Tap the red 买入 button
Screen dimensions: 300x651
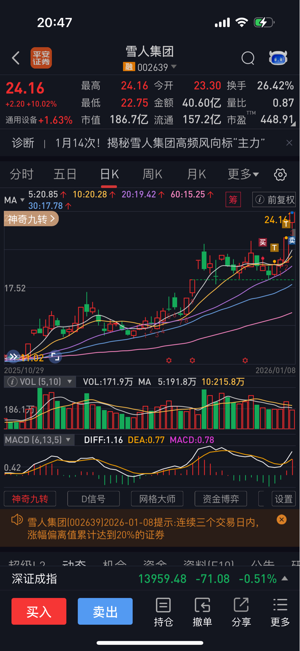point(39,611)
